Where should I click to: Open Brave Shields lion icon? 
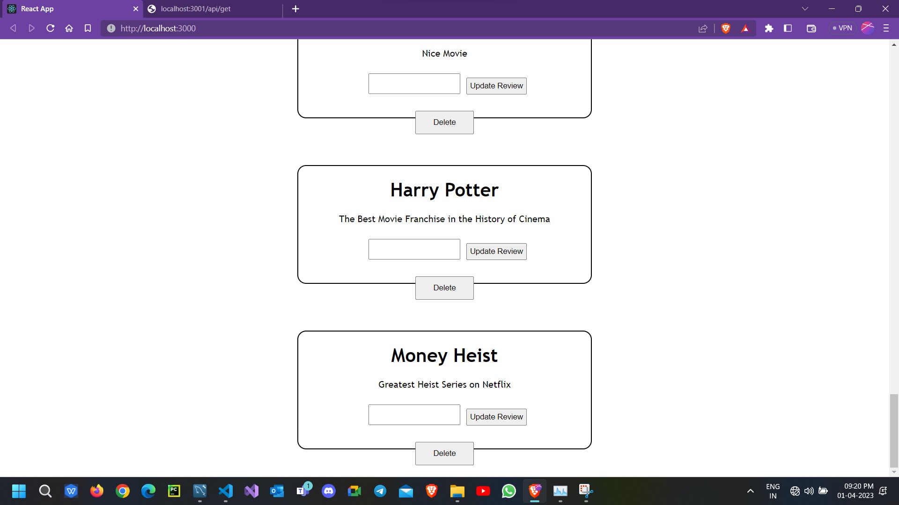pos(726,28)
